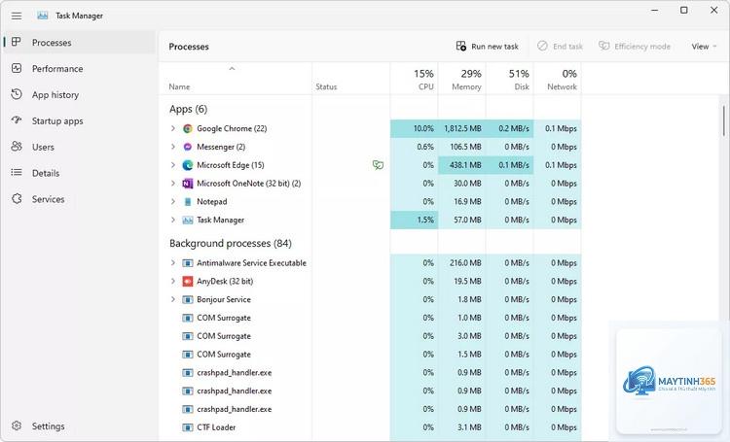
Task: Click the App history sidebar icon
Action: (17, 94)
